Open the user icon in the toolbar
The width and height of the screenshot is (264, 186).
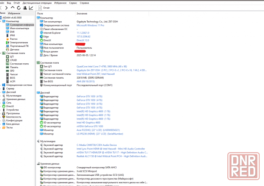pos(25,8)
